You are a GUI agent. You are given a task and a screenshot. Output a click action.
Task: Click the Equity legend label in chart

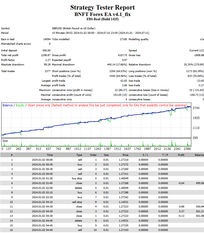tap(20, 105)
